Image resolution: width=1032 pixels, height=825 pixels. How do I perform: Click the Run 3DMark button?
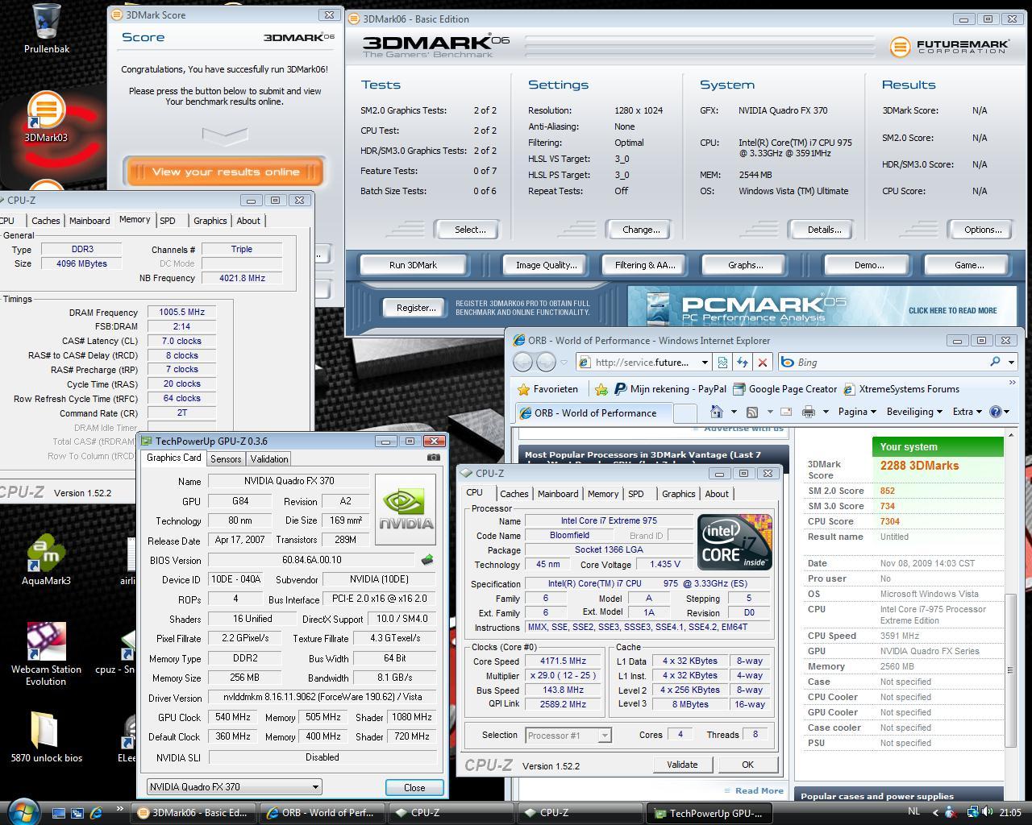coord(413,265)
